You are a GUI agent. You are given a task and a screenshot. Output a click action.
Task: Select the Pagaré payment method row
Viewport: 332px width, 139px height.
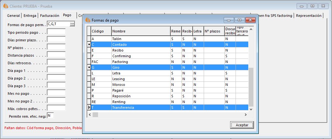click(141, 90)
